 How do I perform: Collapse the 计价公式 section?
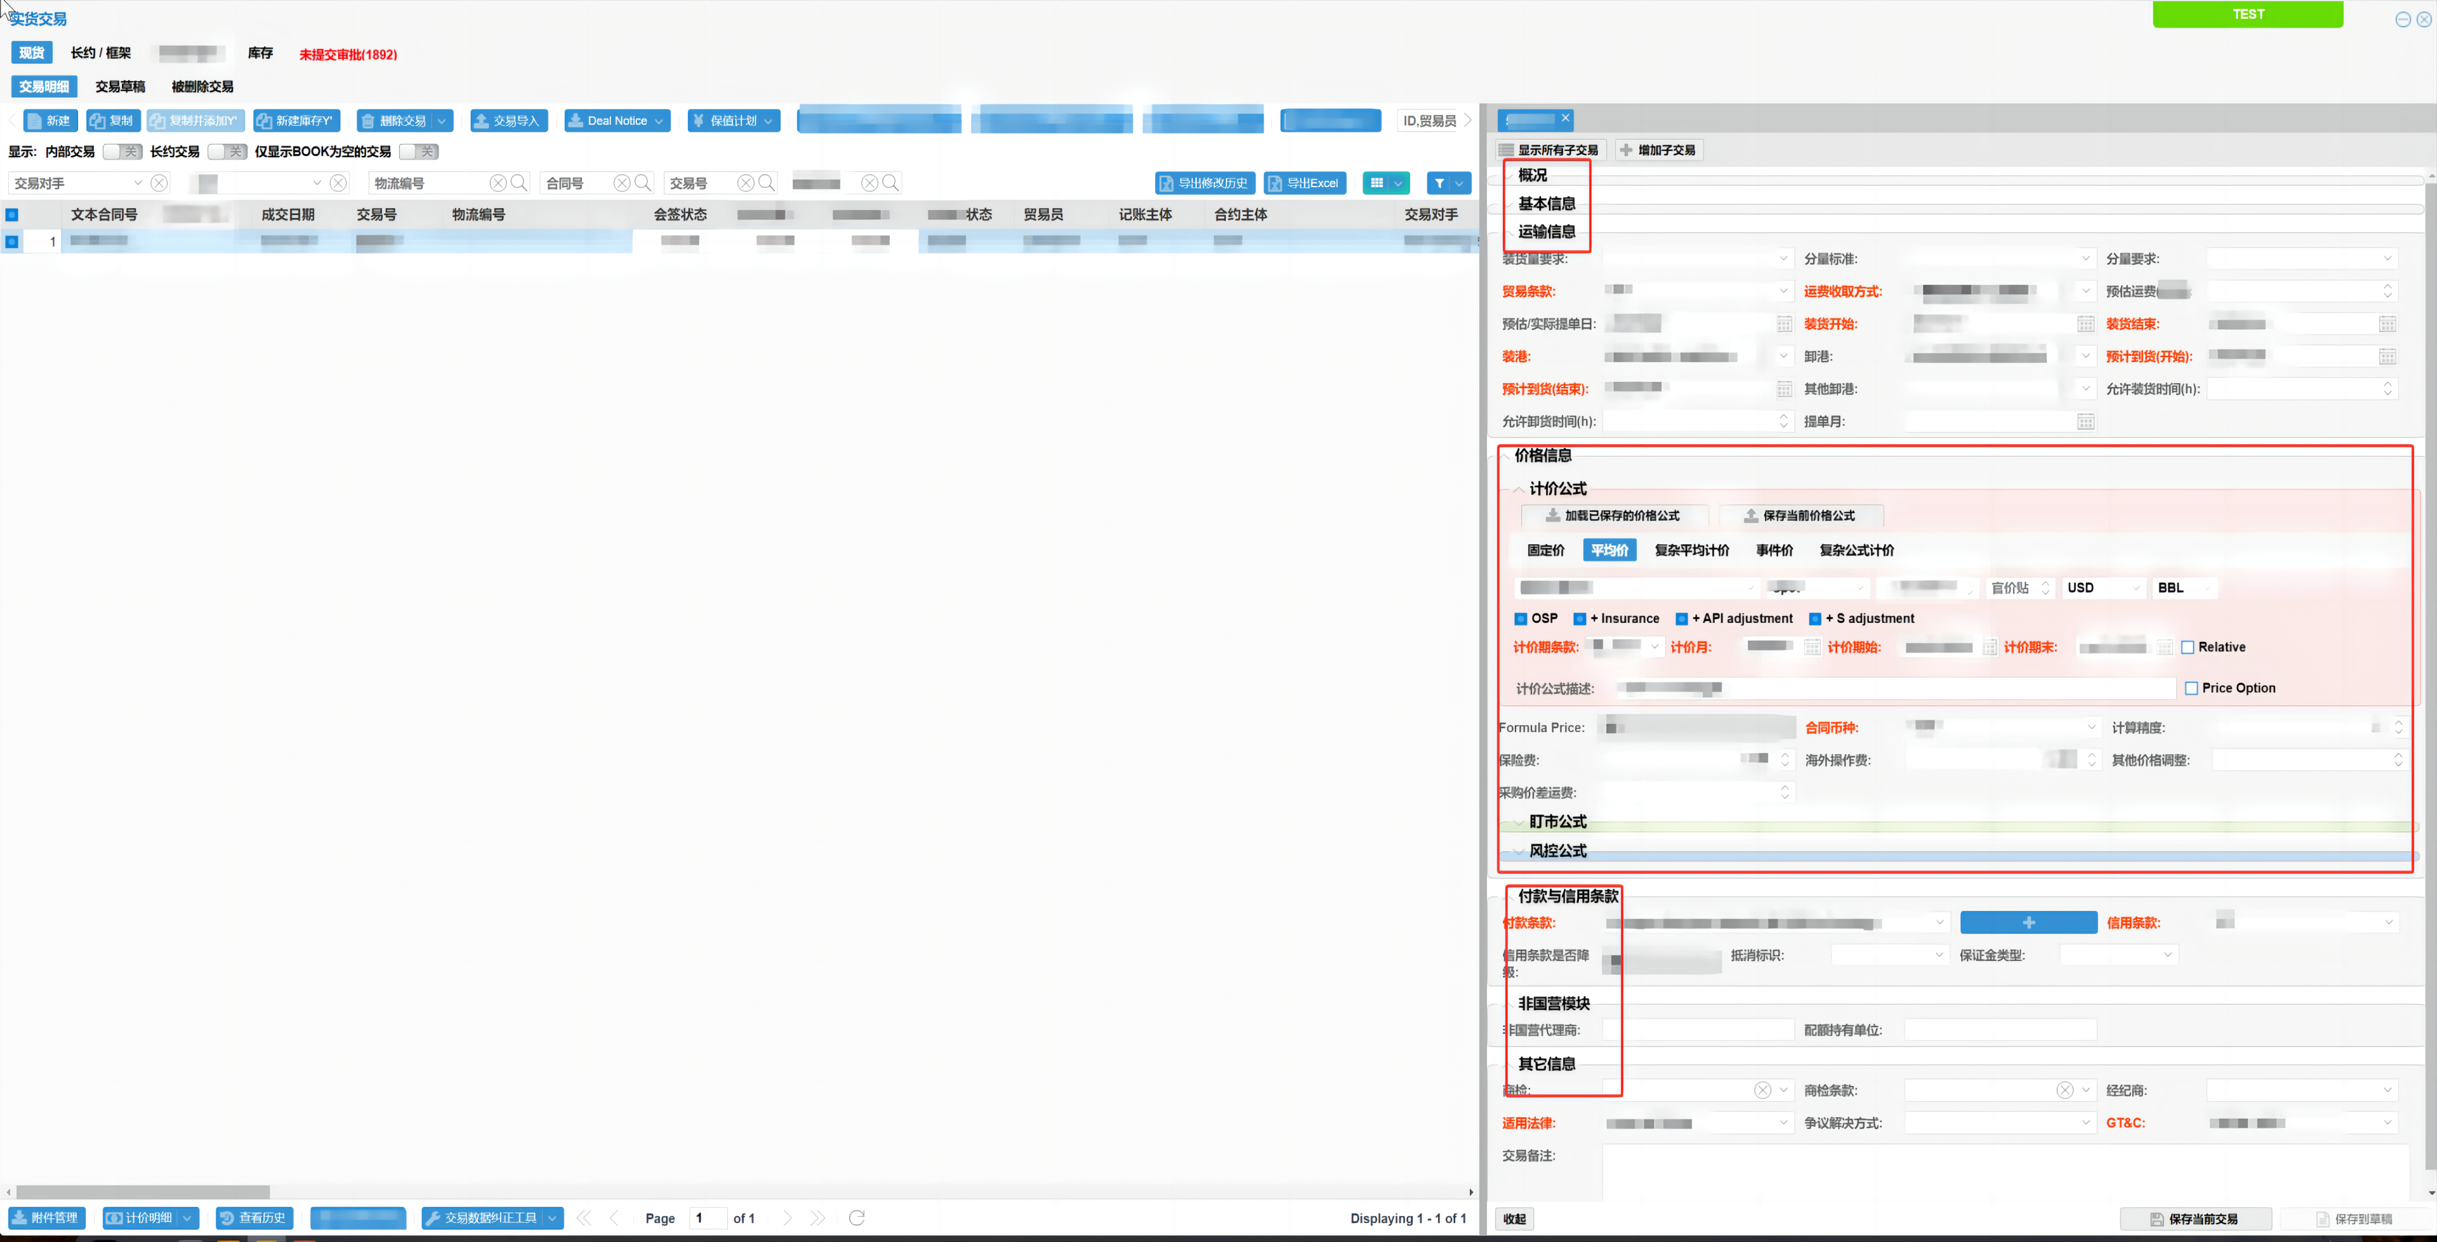1519,489
